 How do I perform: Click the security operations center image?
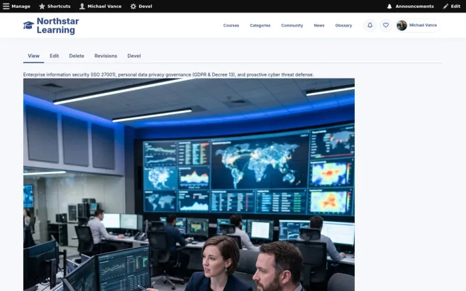(x=189, y=185)
